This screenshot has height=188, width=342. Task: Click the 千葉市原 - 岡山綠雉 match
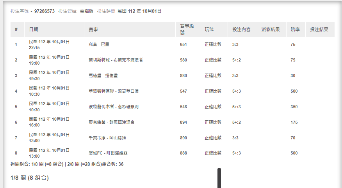[107, 138]
